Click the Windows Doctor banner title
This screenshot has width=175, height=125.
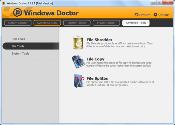(x=51, y=13)
